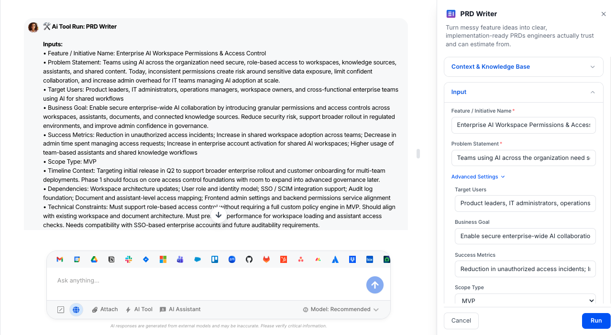Click the user avatar next to Ai Tool Run
This screenshot has width=616, height=335.
click(x=33, y=27)
